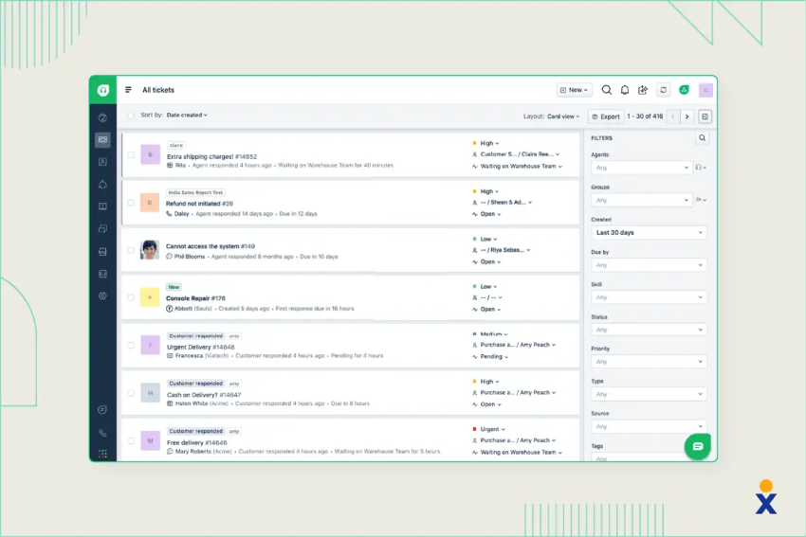Select the Urgent Delivery ticket checkbox
Screen dimensions: 806x537
(131, 345)
